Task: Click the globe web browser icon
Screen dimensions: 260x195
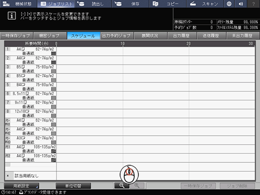Action: (x=229, y=4)
